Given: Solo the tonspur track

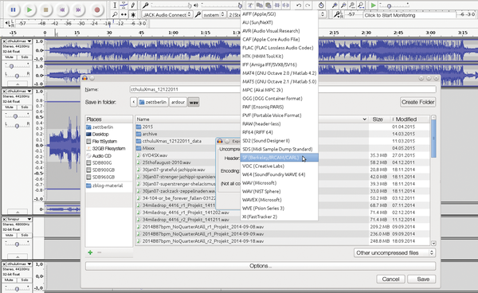Looking at the screenshot, I should (x=25, y=235).
